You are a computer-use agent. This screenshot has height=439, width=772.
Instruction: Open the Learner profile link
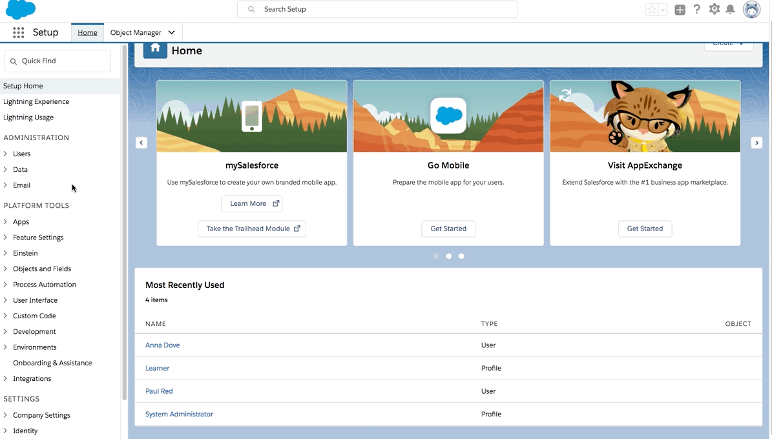tap(157, 368)
